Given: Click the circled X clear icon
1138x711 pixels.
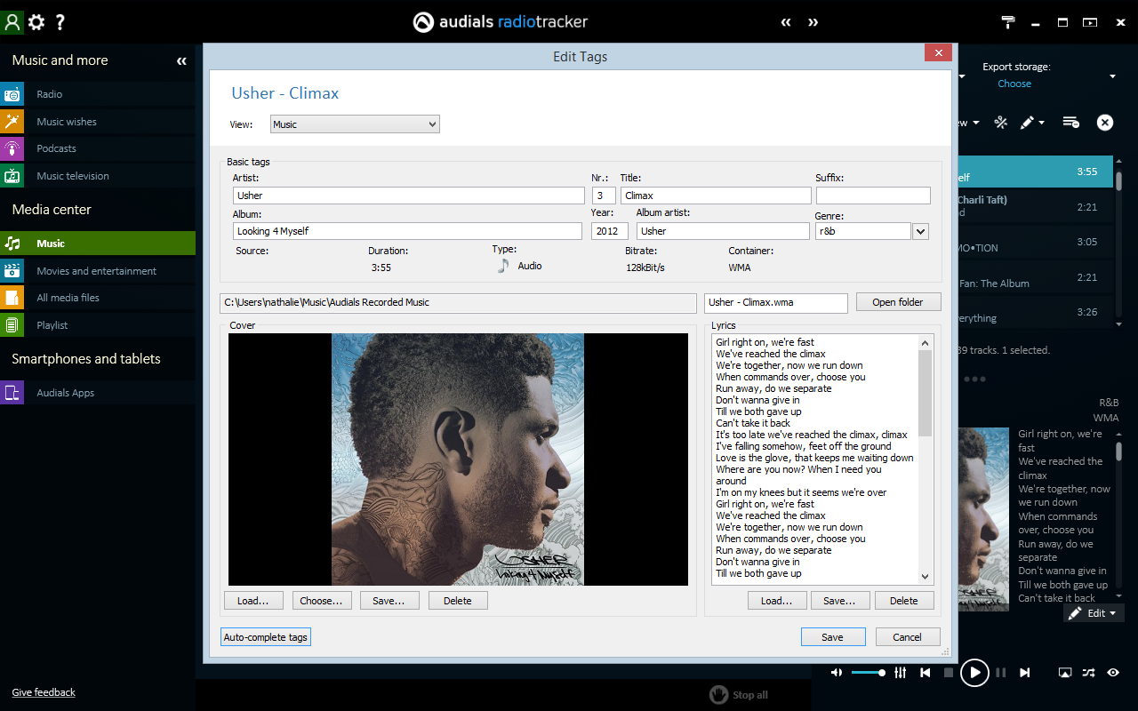Looking at the screenshot, I should point(1104,123).
